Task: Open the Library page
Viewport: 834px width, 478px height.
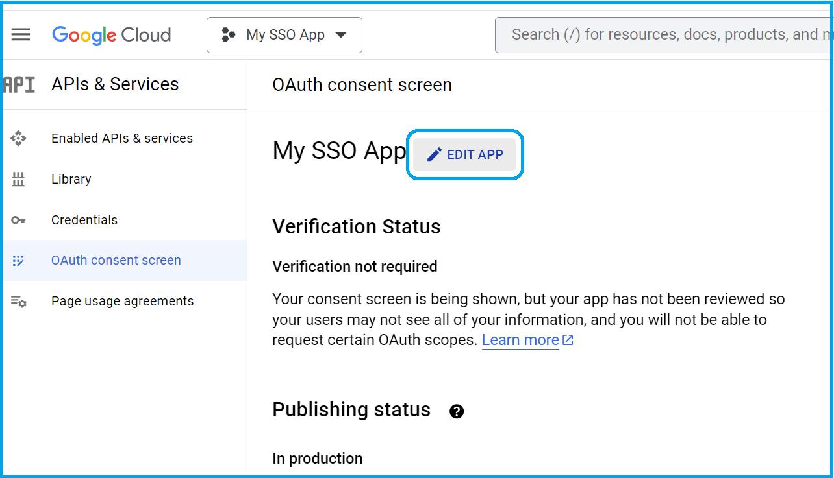Action: (71, 179)
